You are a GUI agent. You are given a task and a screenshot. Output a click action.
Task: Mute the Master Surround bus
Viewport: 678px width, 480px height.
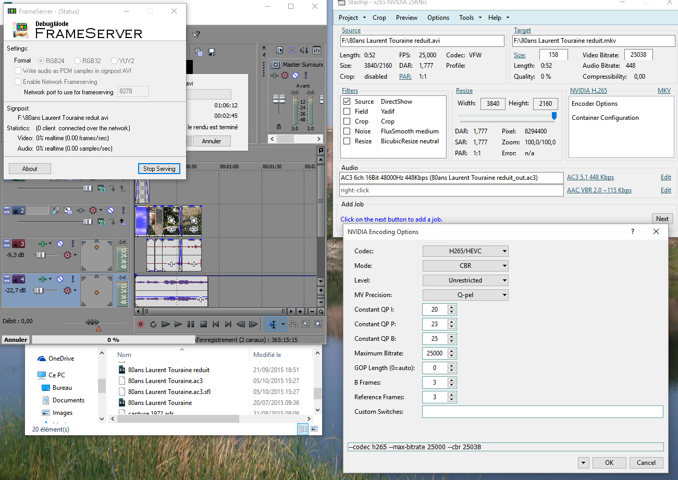tap(295, 75)
